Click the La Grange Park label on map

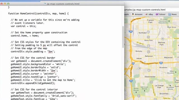tap(159, 86)
